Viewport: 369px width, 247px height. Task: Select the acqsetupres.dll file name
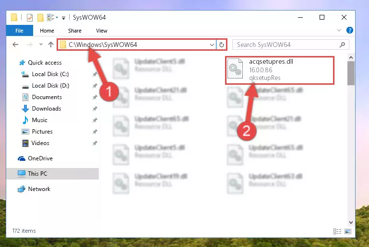tap(271, 62)
